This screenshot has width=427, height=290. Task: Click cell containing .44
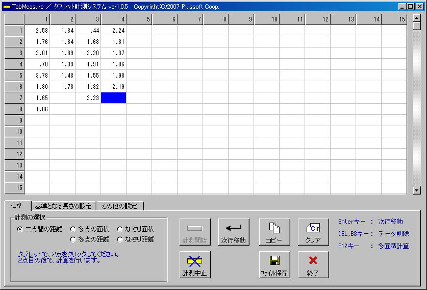pos(88,31)
